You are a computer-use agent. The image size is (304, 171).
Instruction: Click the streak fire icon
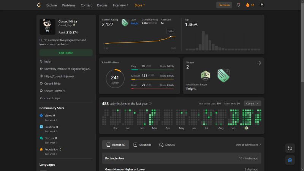click(248, 5)
